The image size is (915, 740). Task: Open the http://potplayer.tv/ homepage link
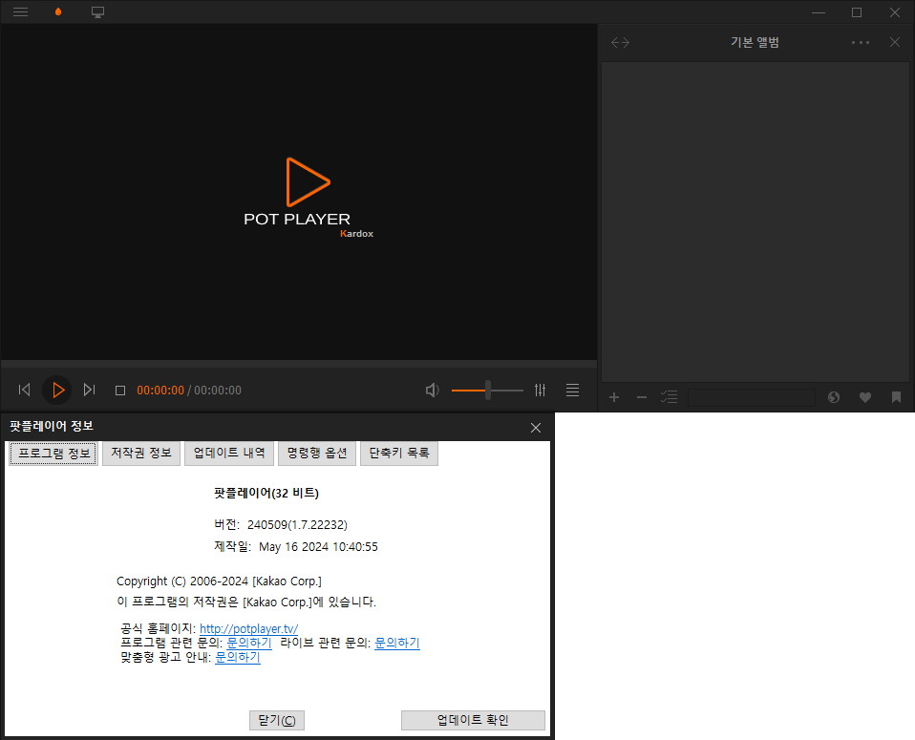click(248, 628)
